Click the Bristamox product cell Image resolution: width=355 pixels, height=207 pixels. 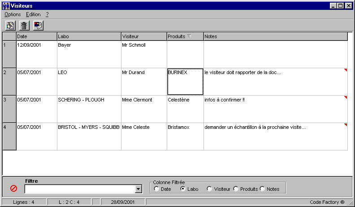pyautogui.click(x=185, y=137)
